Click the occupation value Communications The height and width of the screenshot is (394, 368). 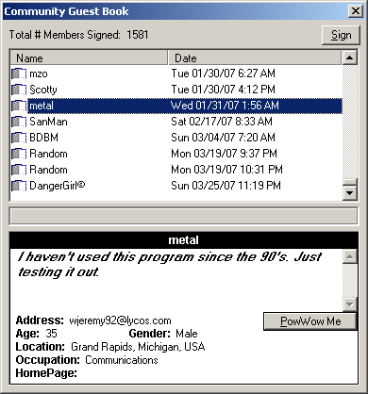tap(122, 360)
